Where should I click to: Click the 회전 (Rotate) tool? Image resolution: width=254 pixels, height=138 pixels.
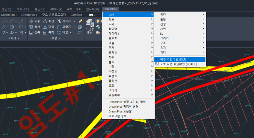pyautogui.click(x=49, y=21)
